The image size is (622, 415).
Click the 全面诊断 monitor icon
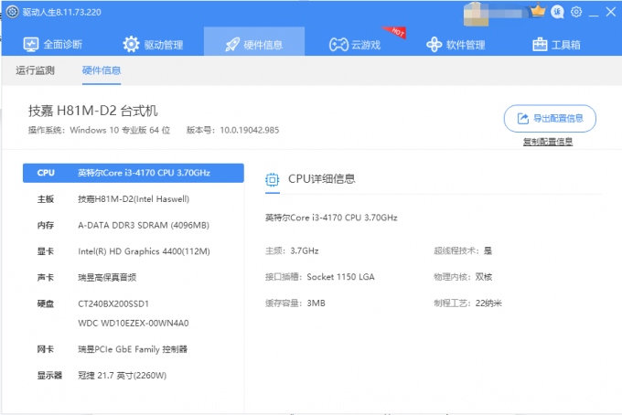click(31, 44)
